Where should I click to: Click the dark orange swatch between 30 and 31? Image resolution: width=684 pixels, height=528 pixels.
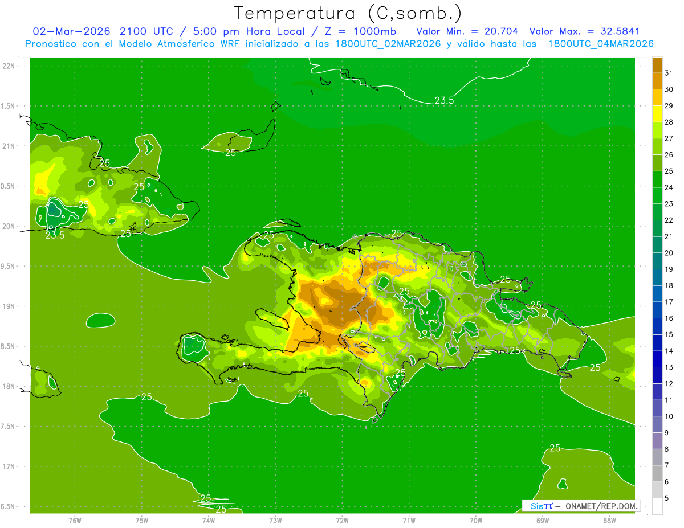pyautogui.click(x=657, y=81)
